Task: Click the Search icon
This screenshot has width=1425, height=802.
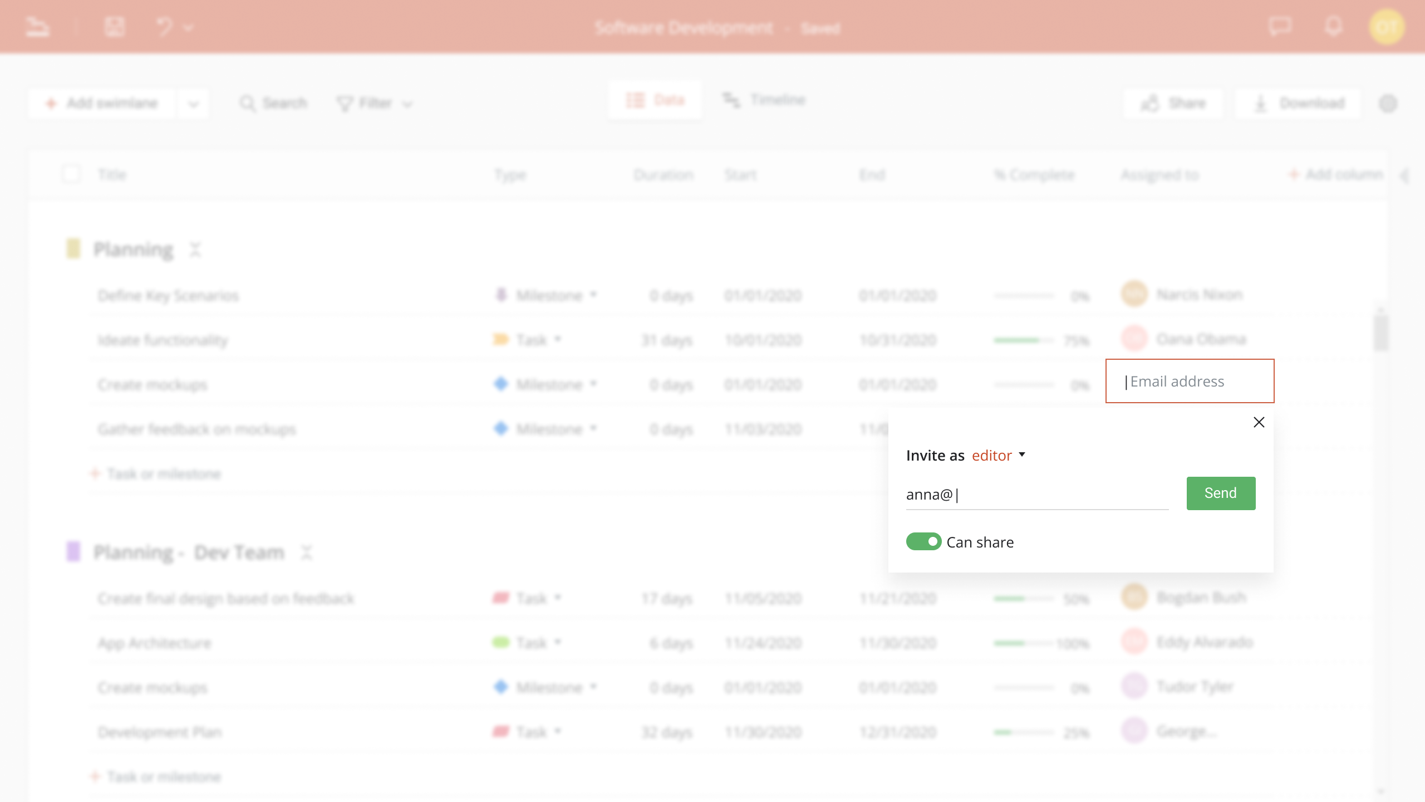Action: pos(248,103)
